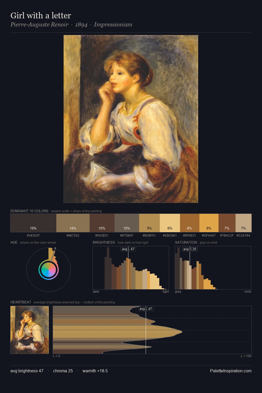Click the #B38F51 ochre swatch
262x393 pixels.
click(149, 223)
